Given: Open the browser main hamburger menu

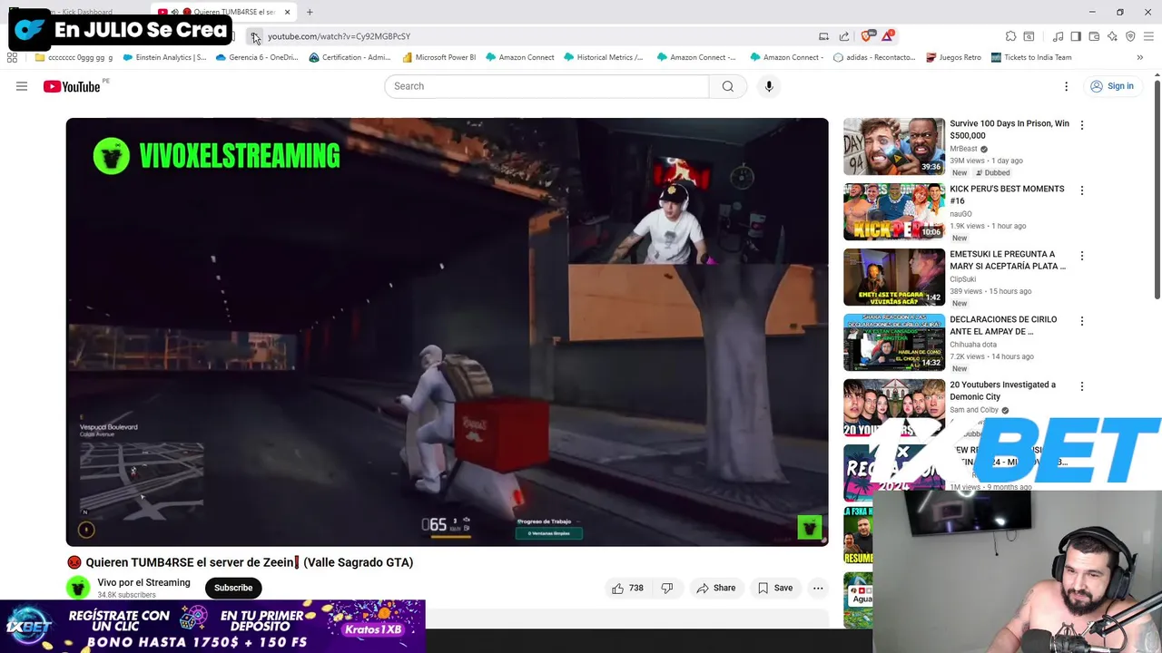Looking at the screenshot, I should (x=1149, y=36).
